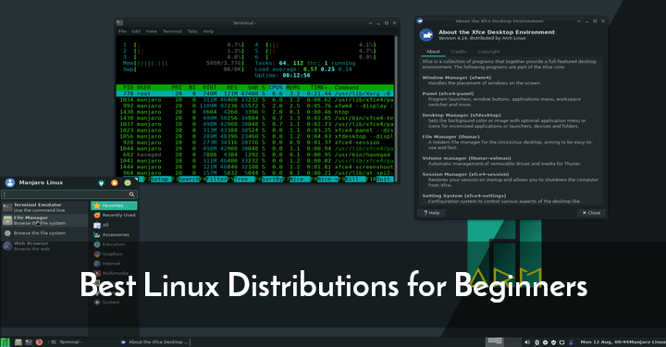Launch the file manager from the taskbar icon
Screen dimensions: 666x347
(18, 342)
